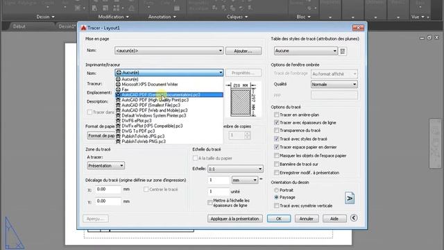Select PublishToWeb PNG.pc3 plotter
The image size is (444, 250).
[169, 142]
